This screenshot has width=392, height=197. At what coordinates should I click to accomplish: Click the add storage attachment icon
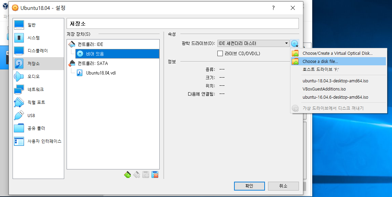(146, 175)
